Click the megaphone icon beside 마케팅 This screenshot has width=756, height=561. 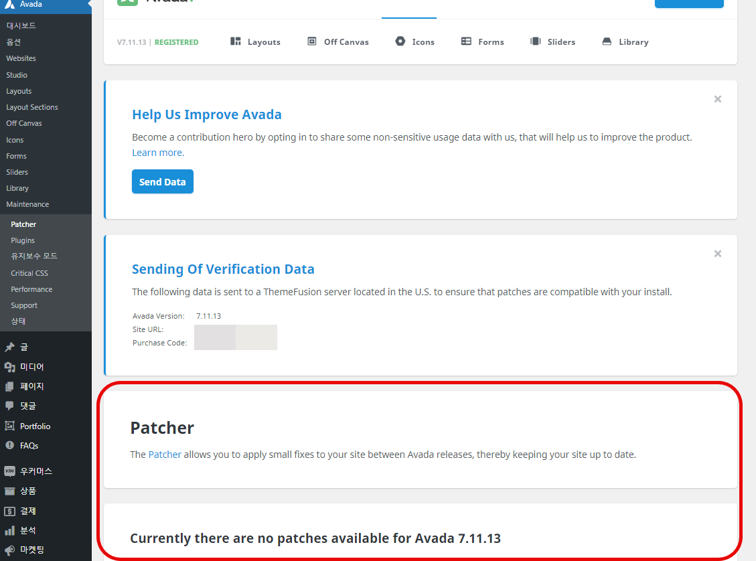click(9, 550)
